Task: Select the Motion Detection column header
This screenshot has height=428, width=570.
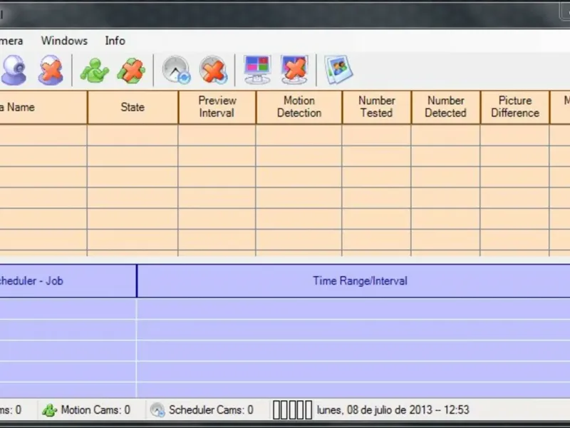Action: (299, 107)
